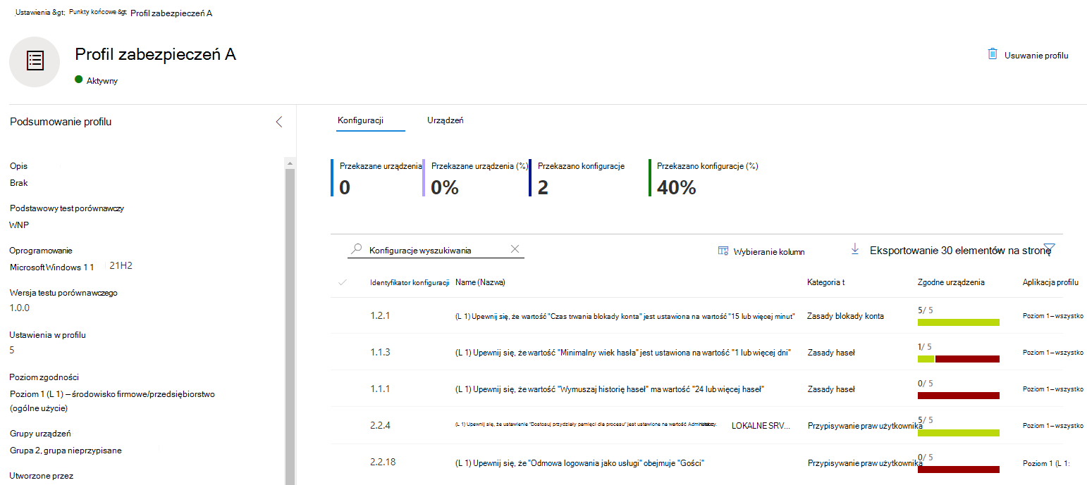
Task: Click the compliance bar for row 1.1.3
Action: (959, 359)
